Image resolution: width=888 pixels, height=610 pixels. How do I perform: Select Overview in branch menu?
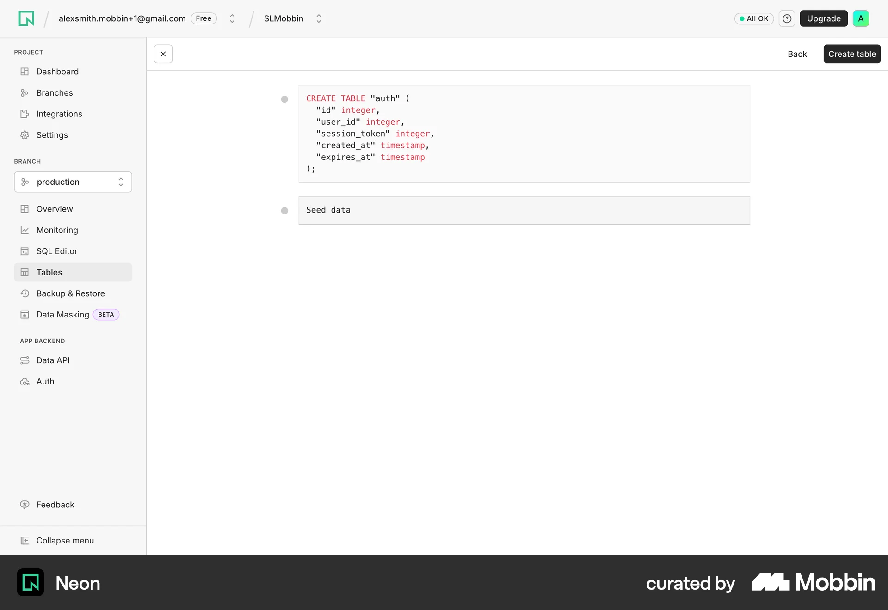coord(73,209)
